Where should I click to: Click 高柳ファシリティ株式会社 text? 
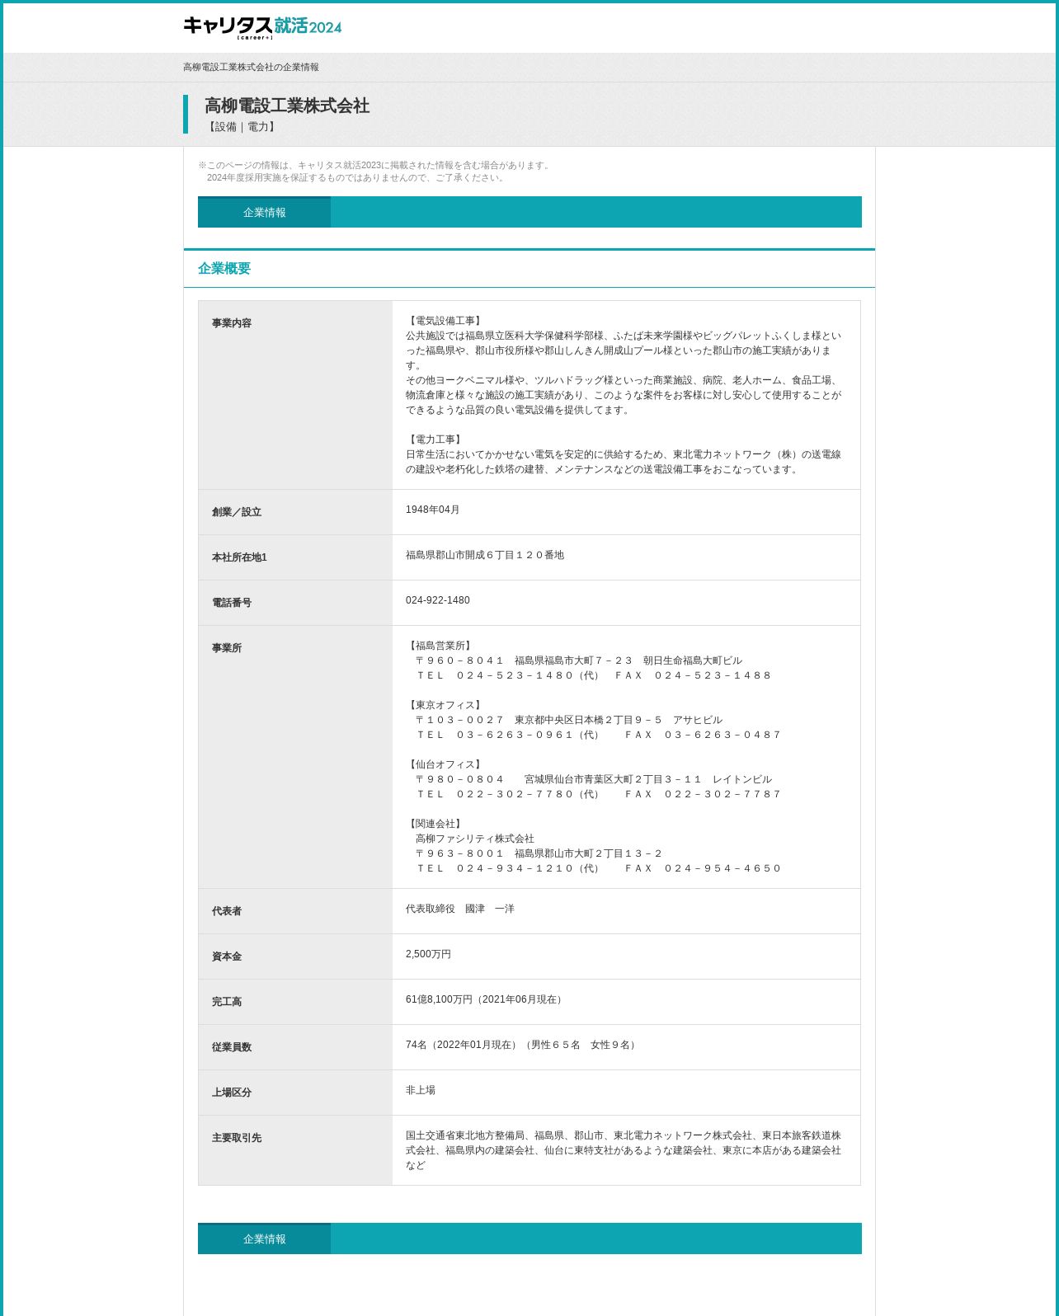[475, 839]
